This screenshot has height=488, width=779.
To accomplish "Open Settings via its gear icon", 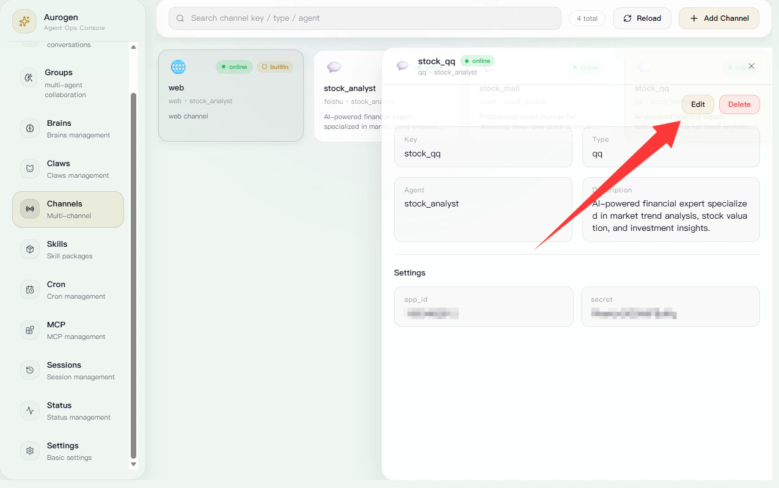I will [x=30, y=451].
